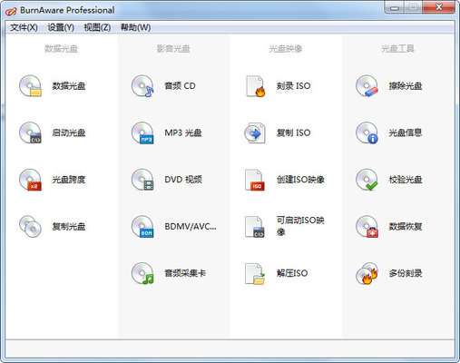Open the MP3 光盘 icon
Image resolution: width=460 pixels, height=363 pixels.
point(142,132)
